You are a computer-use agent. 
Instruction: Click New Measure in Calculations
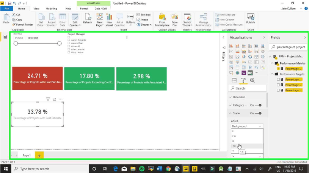225,15
